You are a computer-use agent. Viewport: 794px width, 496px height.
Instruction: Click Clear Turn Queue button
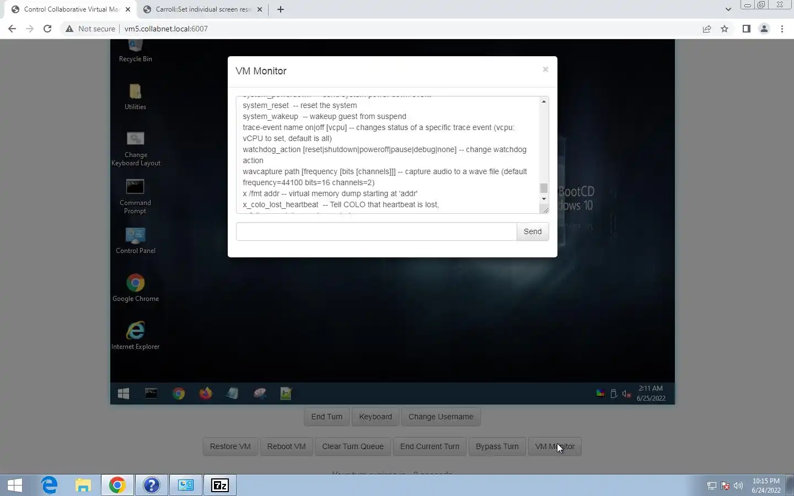353,446
